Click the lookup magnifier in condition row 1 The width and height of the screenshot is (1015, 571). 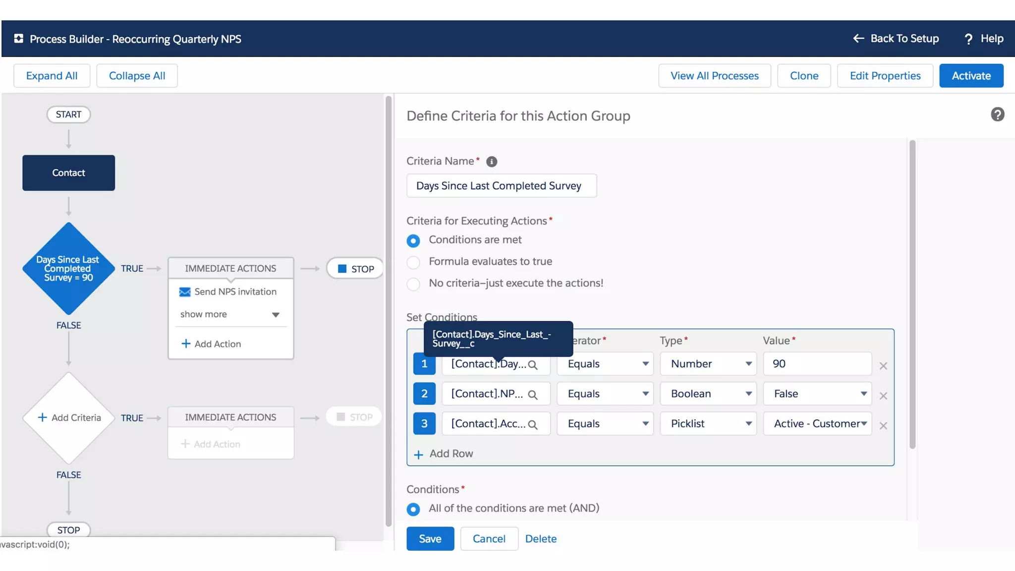click(x=533, y=365)
